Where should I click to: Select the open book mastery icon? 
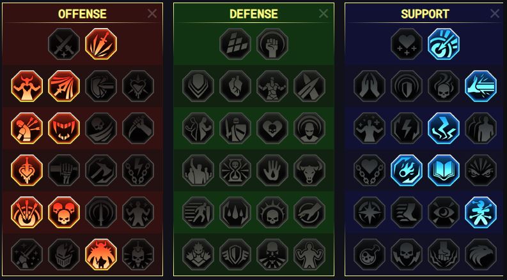[444, 170]
